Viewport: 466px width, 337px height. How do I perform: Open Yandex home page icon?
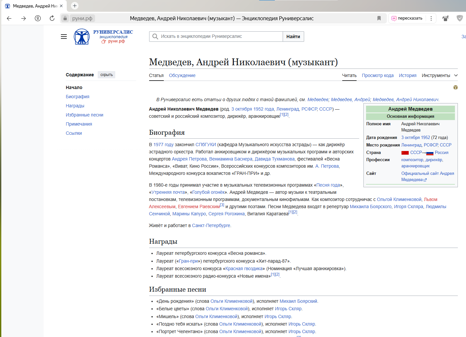tap(38, 18)
